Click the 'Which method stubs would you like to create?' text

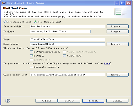tap(36, 48)
